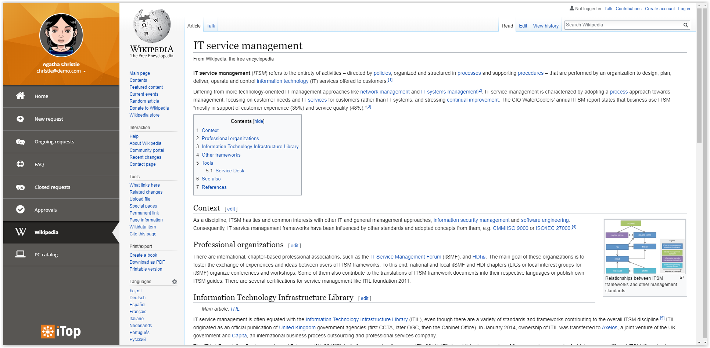Open the Download as PDF link
The height and width of the screenshot is (348, 710).
pos(147,262)
